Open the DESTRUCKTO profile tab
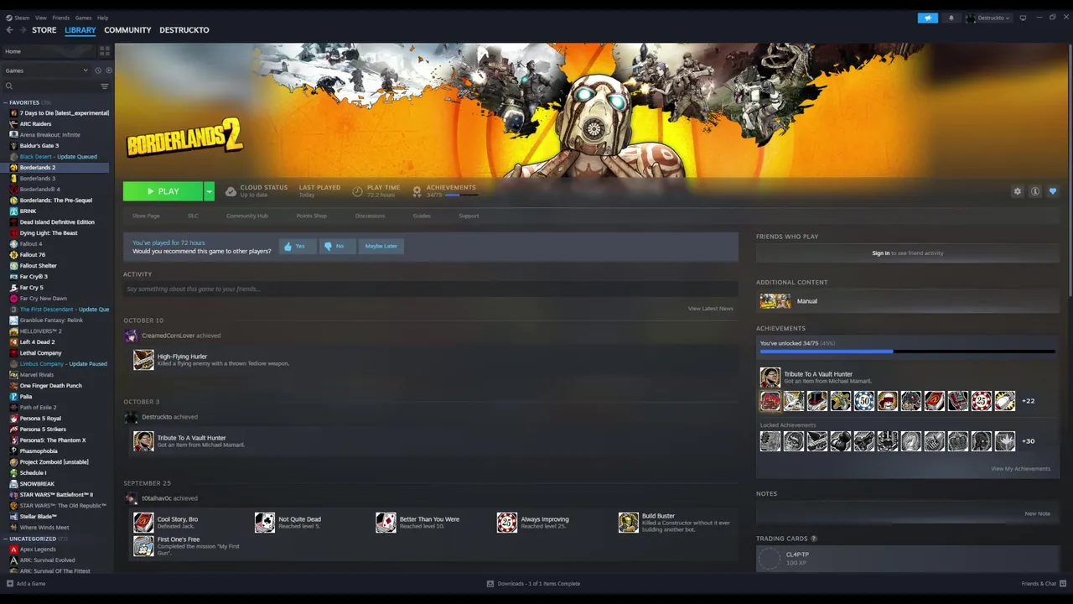Screen dimensions: 1073x604 [184, 30]
